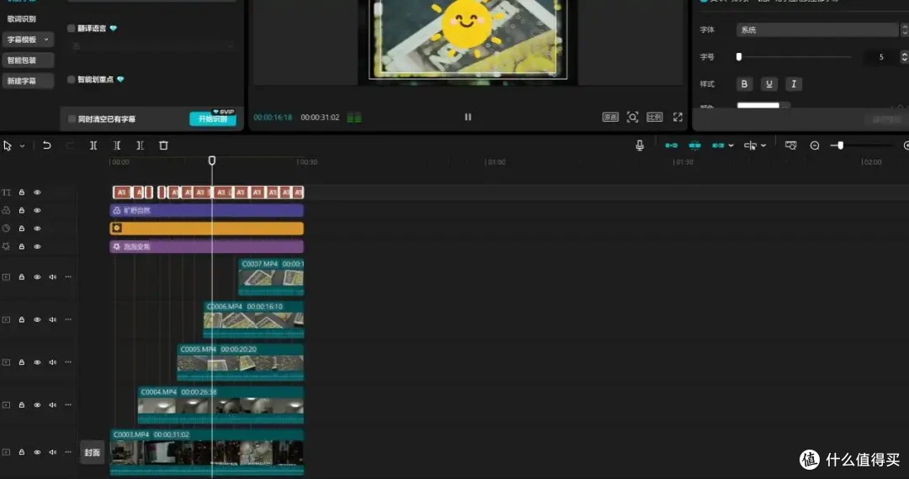This screenshot has height=479, width=909.
Task: Enable the 翻译语言 checkbox
Action: pos(72,29)
